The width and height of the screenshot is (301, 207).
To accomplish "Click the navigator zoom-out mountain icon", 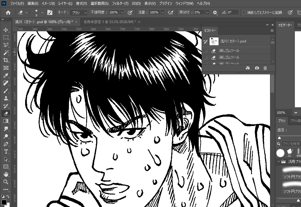I will click(x=295, y=113).
